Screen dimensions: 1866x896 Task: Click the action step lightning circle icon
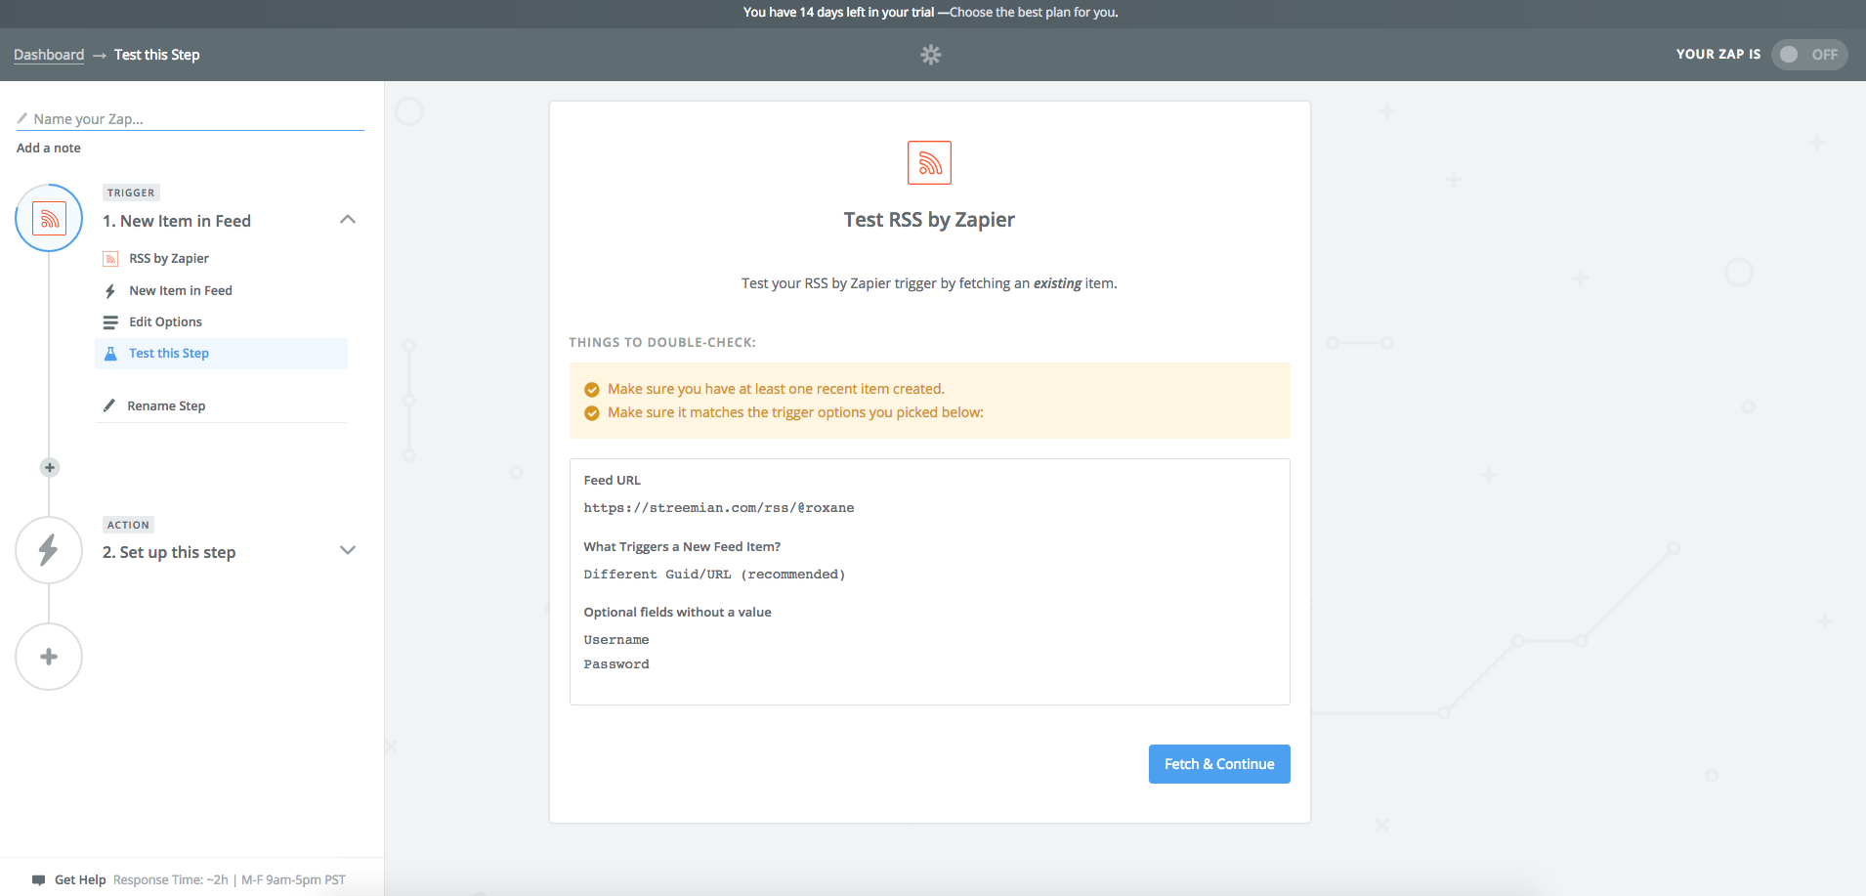(49, 550)
